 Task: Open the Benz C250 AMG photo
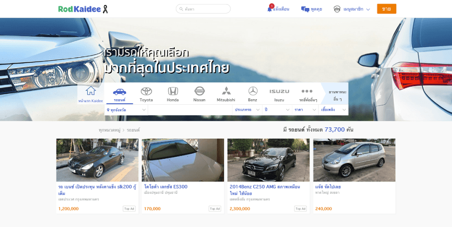[x=268, y=160]
